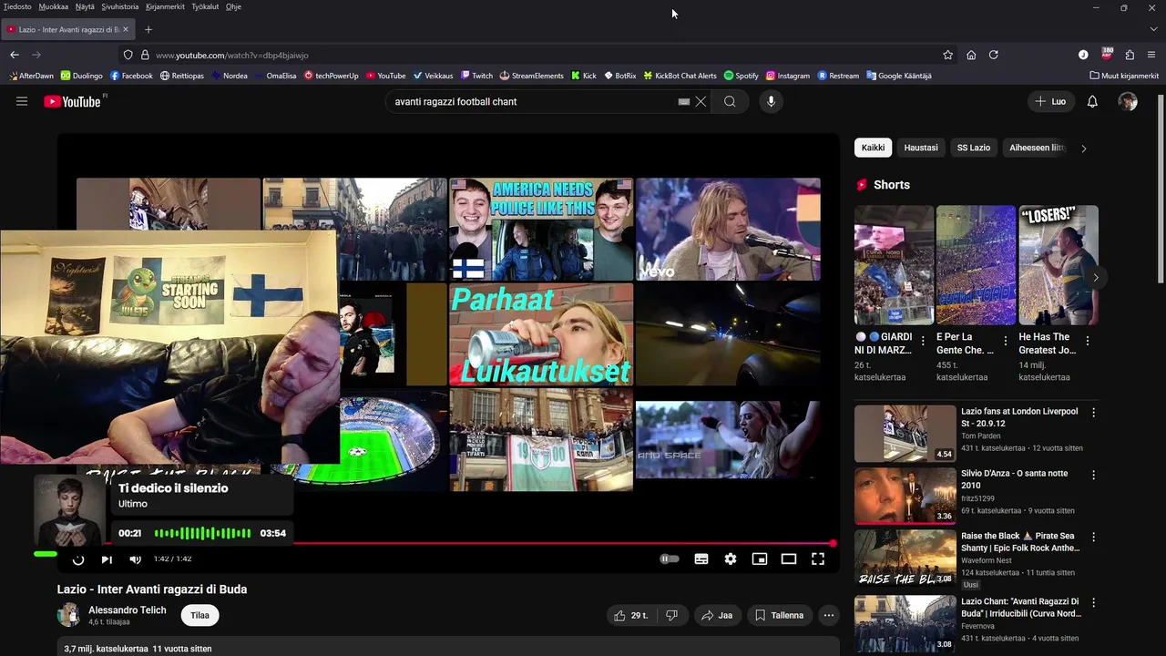
Task: Subscribe using the Tilaa button
Action: [x=199, y=615]
